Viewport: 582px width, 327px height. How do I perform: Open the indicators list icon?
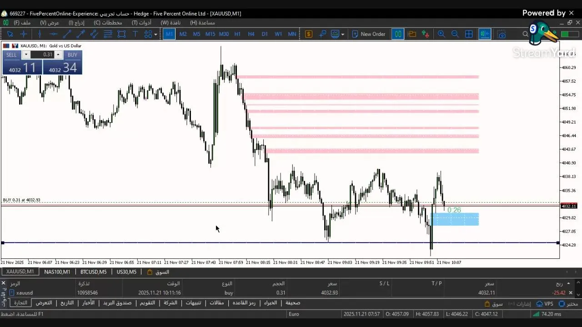[336, 34]
